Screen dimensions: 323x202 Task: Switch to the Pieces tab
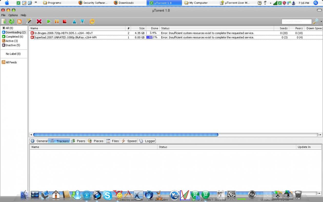(96, 141)
